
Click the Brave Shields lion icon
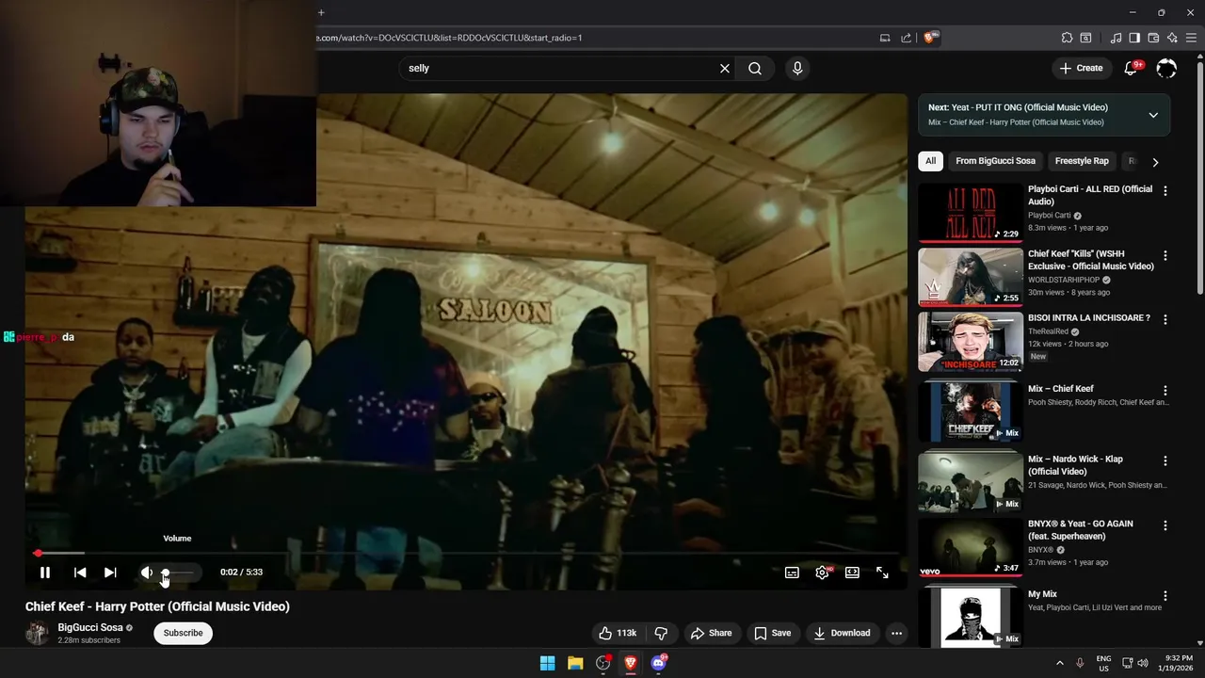[x=930, y=38]
